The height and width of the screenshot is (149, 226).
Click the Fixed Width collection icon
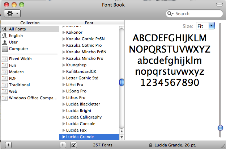click(x=5, y=59)
